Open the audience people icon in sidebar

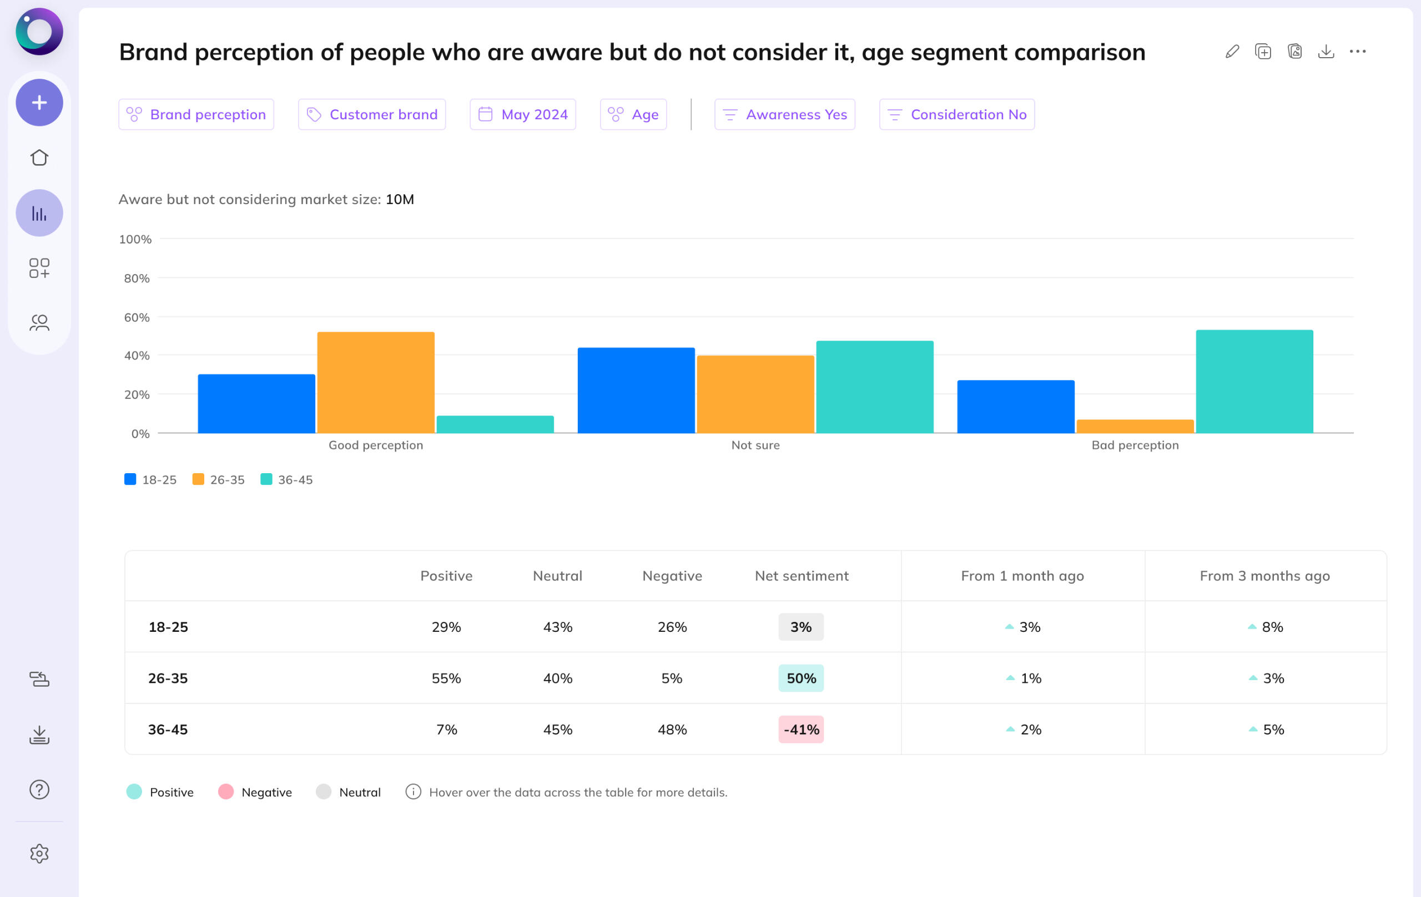pyautogui.click(x=39, y=323)
